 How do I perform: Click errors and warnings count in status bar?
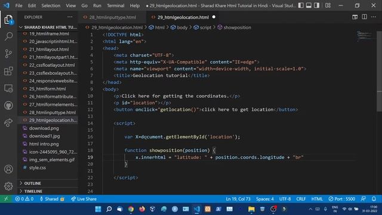[24, 199]
